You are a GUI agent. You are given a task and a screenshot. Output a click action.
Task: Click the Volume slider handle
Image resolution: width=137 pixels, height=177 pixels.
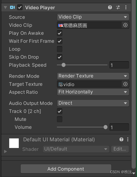tap(106, 127)
